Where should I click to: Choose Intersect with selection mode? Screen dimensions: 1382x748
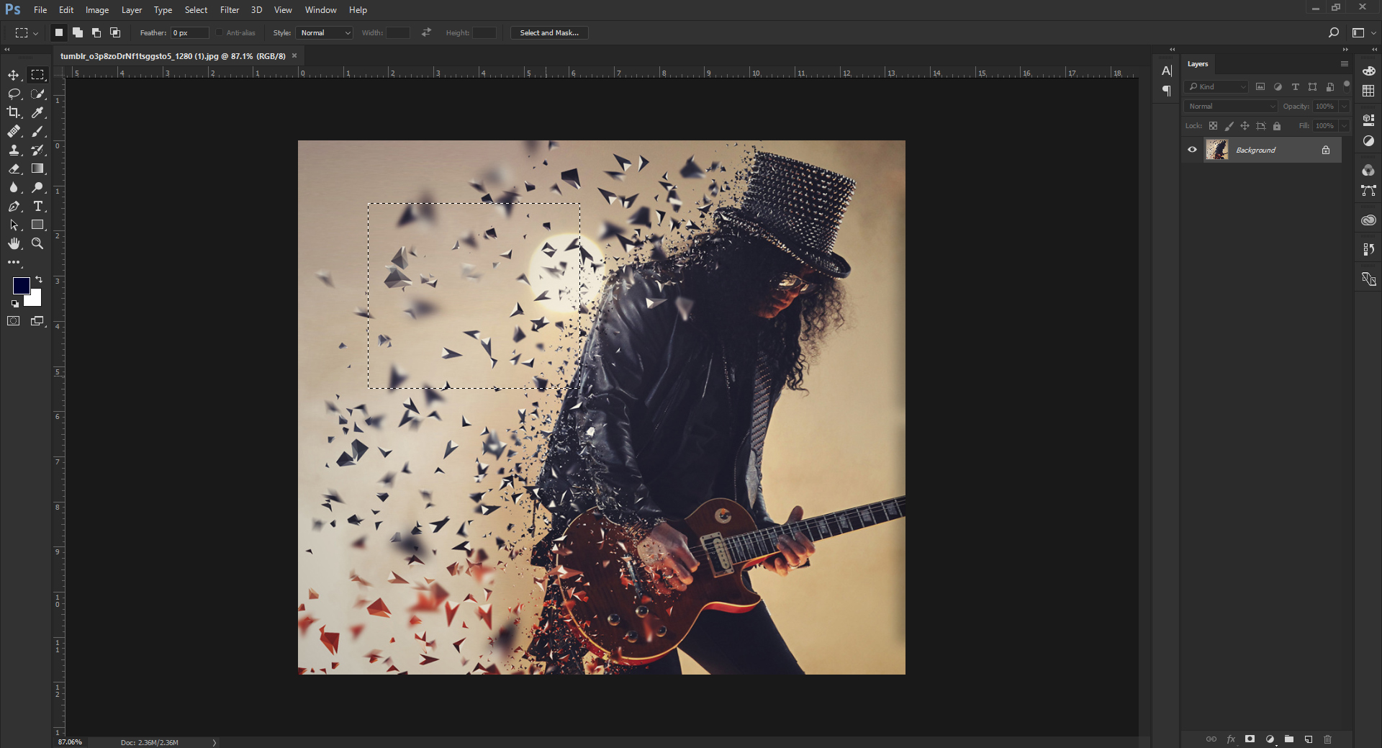[x=115, y=32]
